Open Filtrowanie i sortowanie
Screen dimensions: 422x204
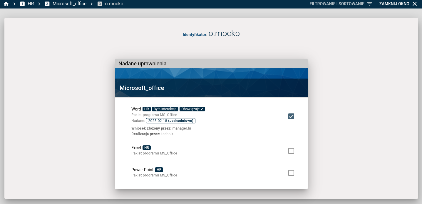(x=337, y=4)
